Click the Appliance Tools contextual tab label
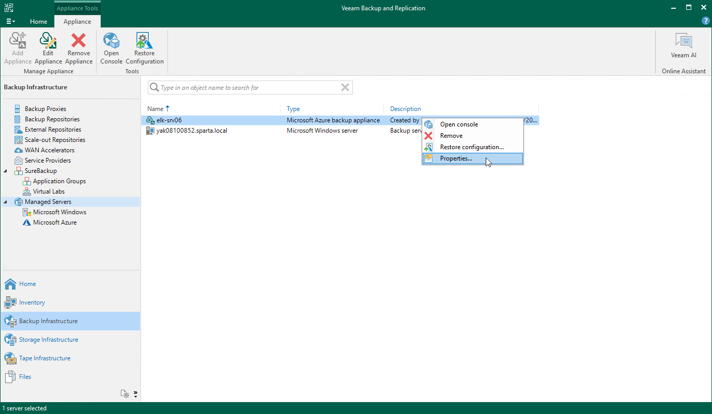This screenshot has width=712, height=414. click(x=78, y=8)
